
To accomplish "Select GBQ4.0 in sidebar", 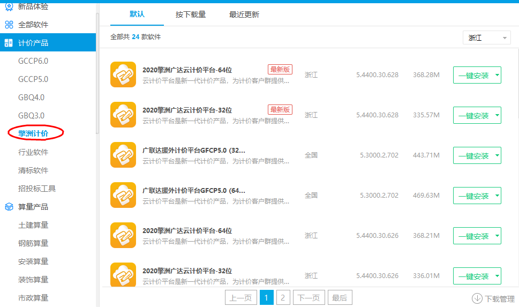I will 31,98.
